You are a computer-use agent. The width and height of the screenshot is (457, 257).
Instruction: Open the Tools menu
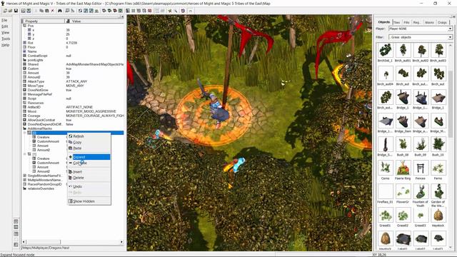pyautogui.click(x=6, y=39)
